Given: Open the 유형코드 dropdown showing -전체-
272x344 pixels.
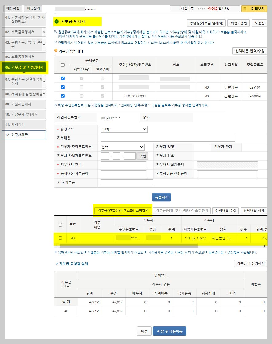Looking at the screenshot, I should point(124,129).
